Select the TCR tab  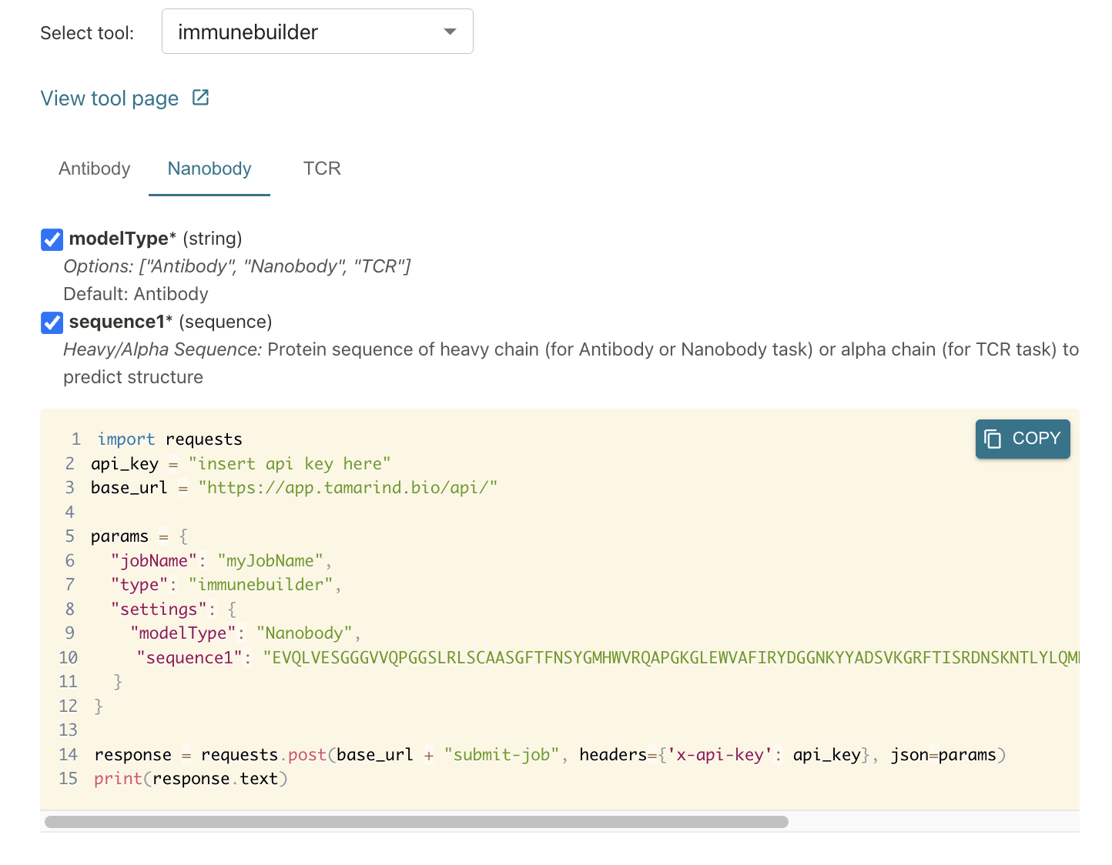tap(321, 169)
